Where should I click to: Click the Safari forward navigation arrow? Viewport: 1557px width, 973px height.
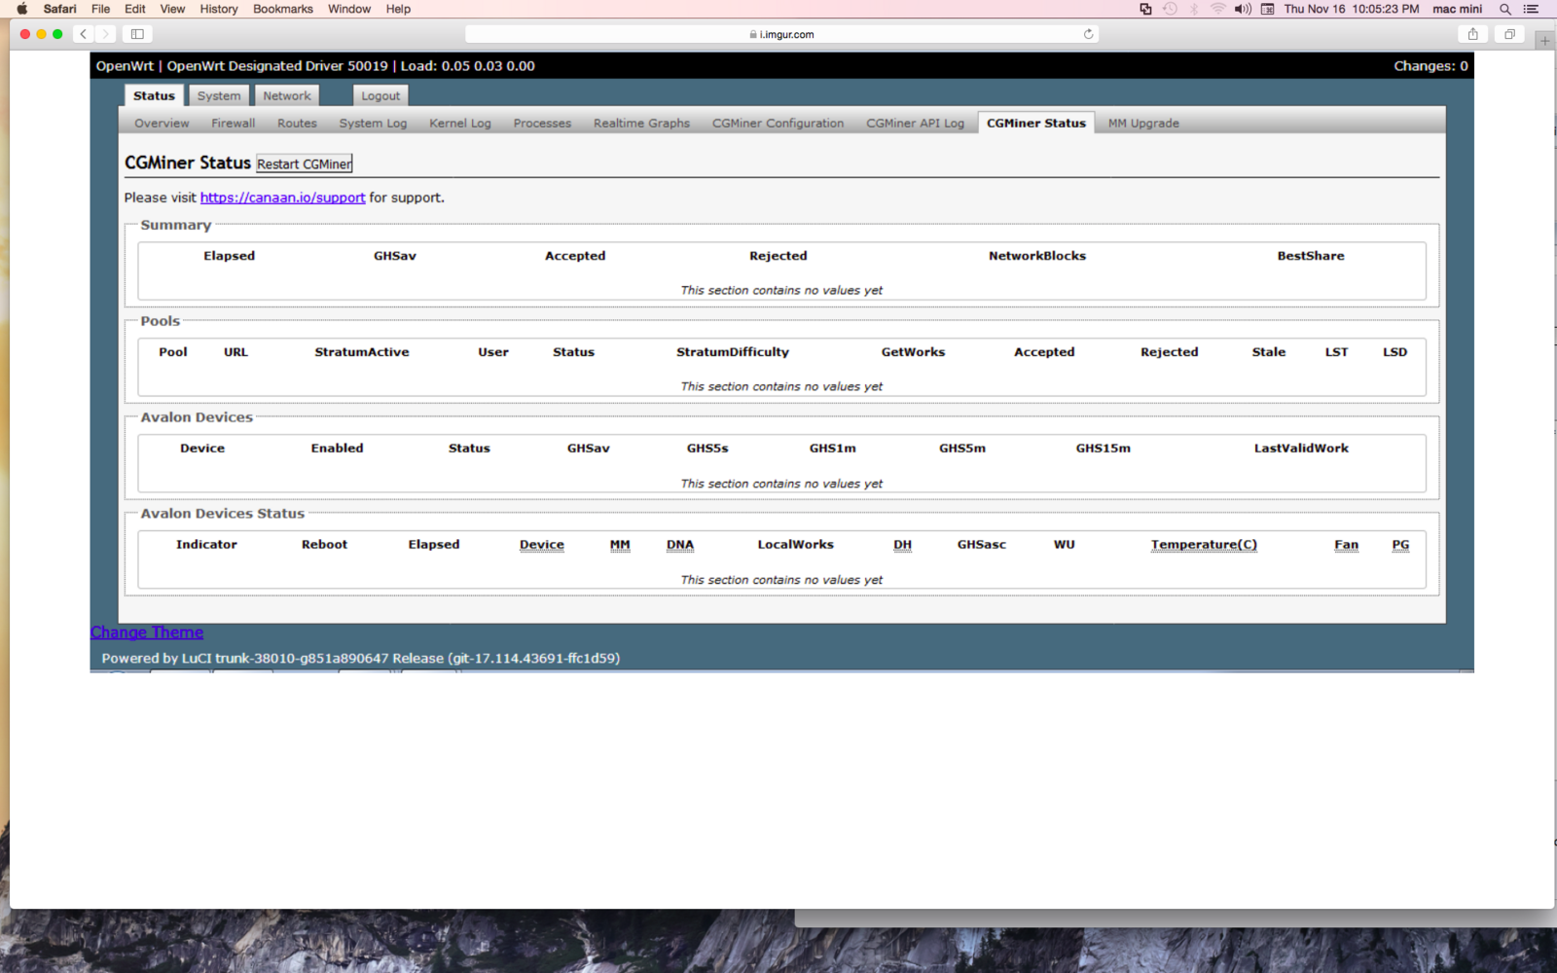[105, 34]
